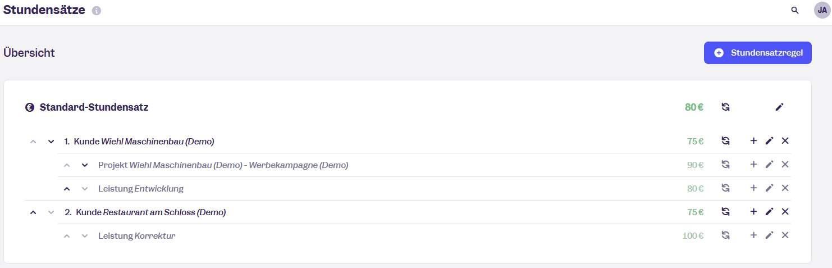Image resolution: width=832 pixels, height=268 pixels.
Task: Move Leistung Entwicklung up
Action: [x=67, y=189]
